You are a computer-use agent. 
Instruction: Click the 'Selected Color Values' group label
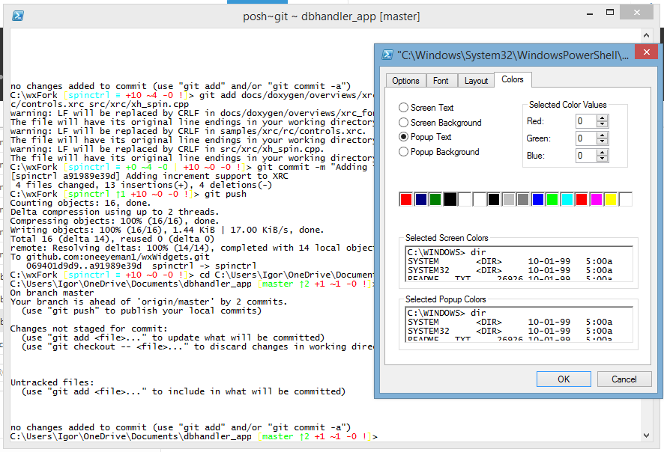pos(567,105)
